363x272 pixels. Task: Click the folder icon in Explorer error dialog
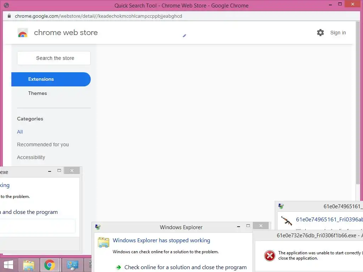point(103,242)
